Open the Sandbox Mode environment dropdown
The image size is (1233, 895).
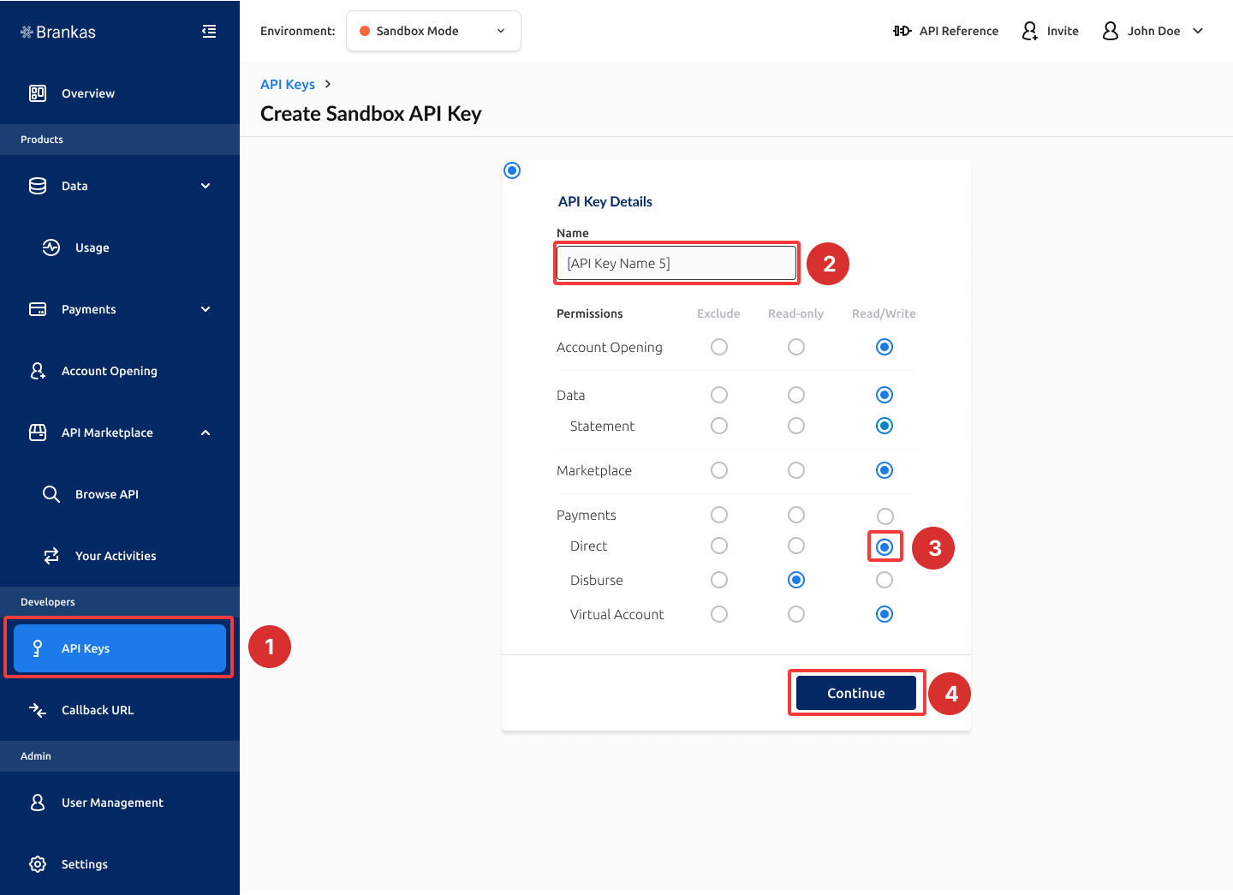tap(432, 30)
